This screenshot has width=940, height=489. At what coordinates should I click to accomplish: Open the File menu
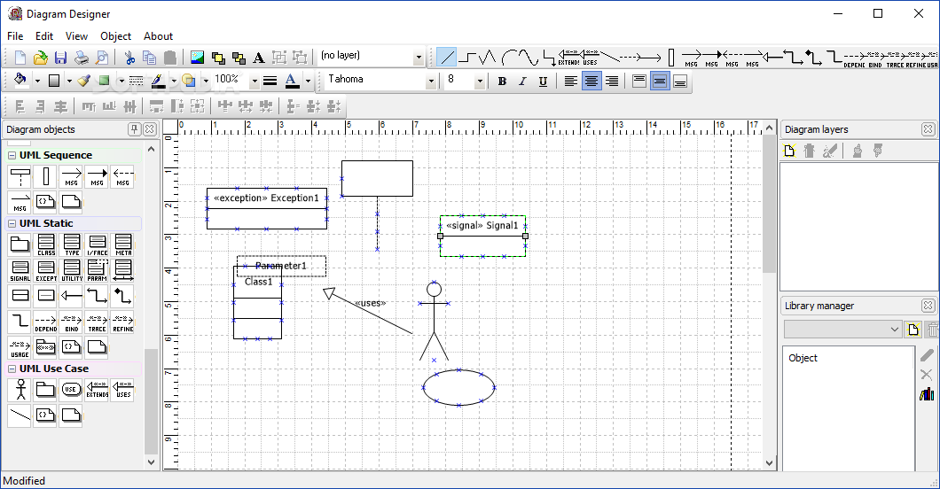[x=15, y=36]
